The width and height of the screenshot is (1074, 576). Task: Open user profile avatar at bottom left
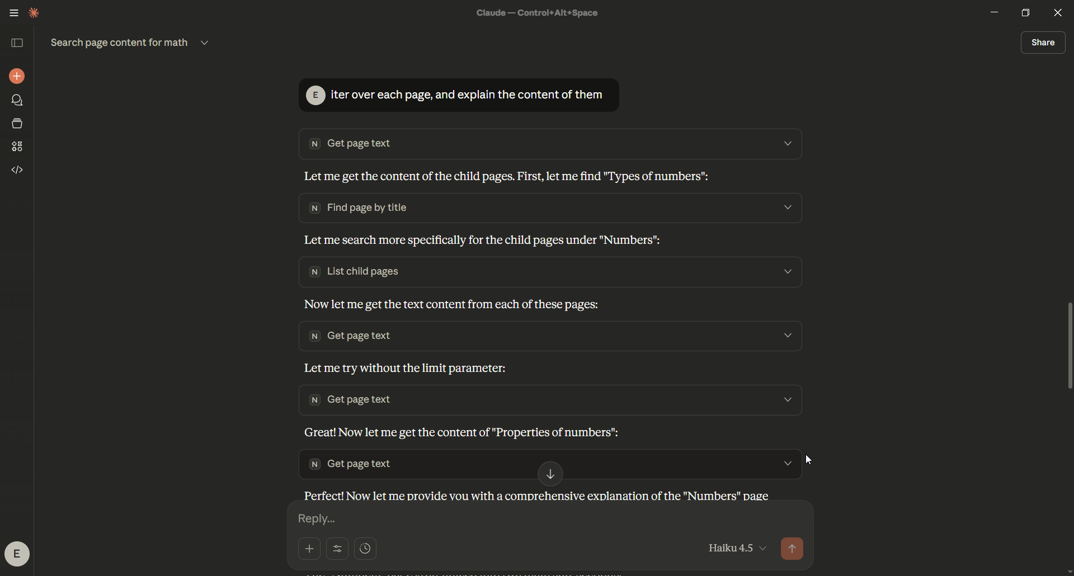[17, 554]
